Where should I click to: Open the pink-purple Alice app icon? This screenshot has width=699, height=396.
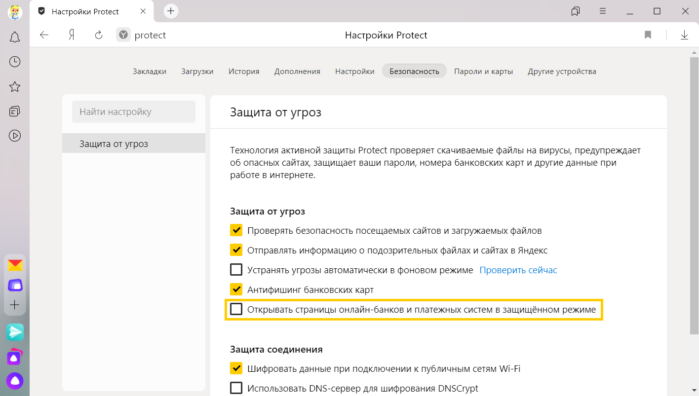pyautogui.click(x=15, y=357)
